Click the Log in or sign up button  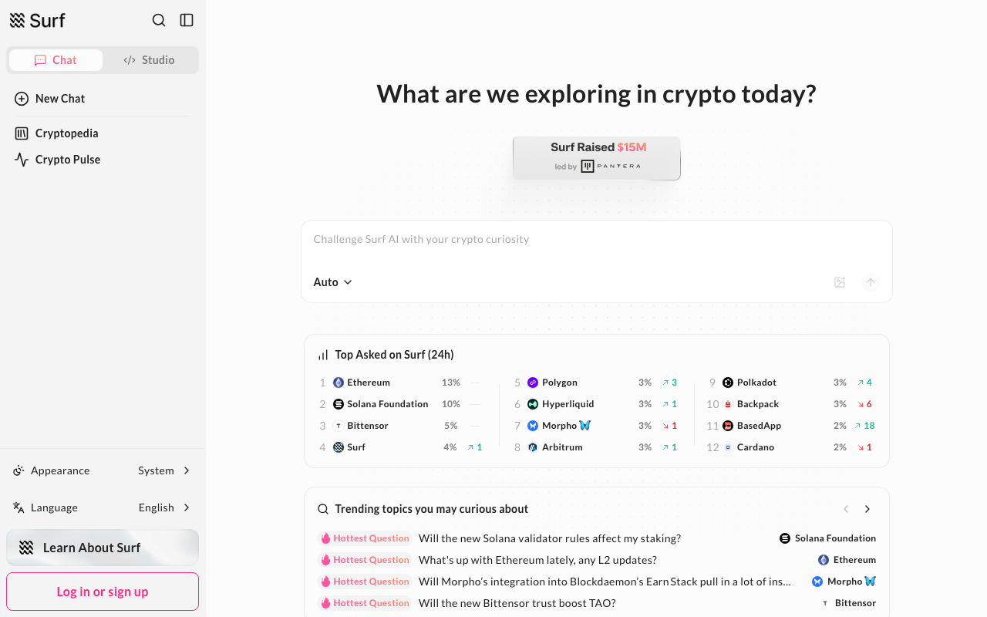(x=102, y=591)
